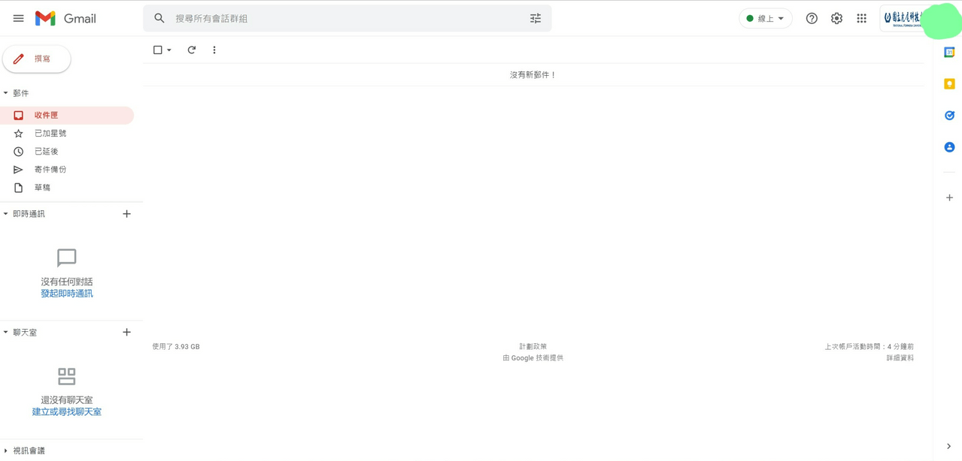Click 使用了 3.93 GB storage text
962x461 pixels.
[x=176, y=347]
